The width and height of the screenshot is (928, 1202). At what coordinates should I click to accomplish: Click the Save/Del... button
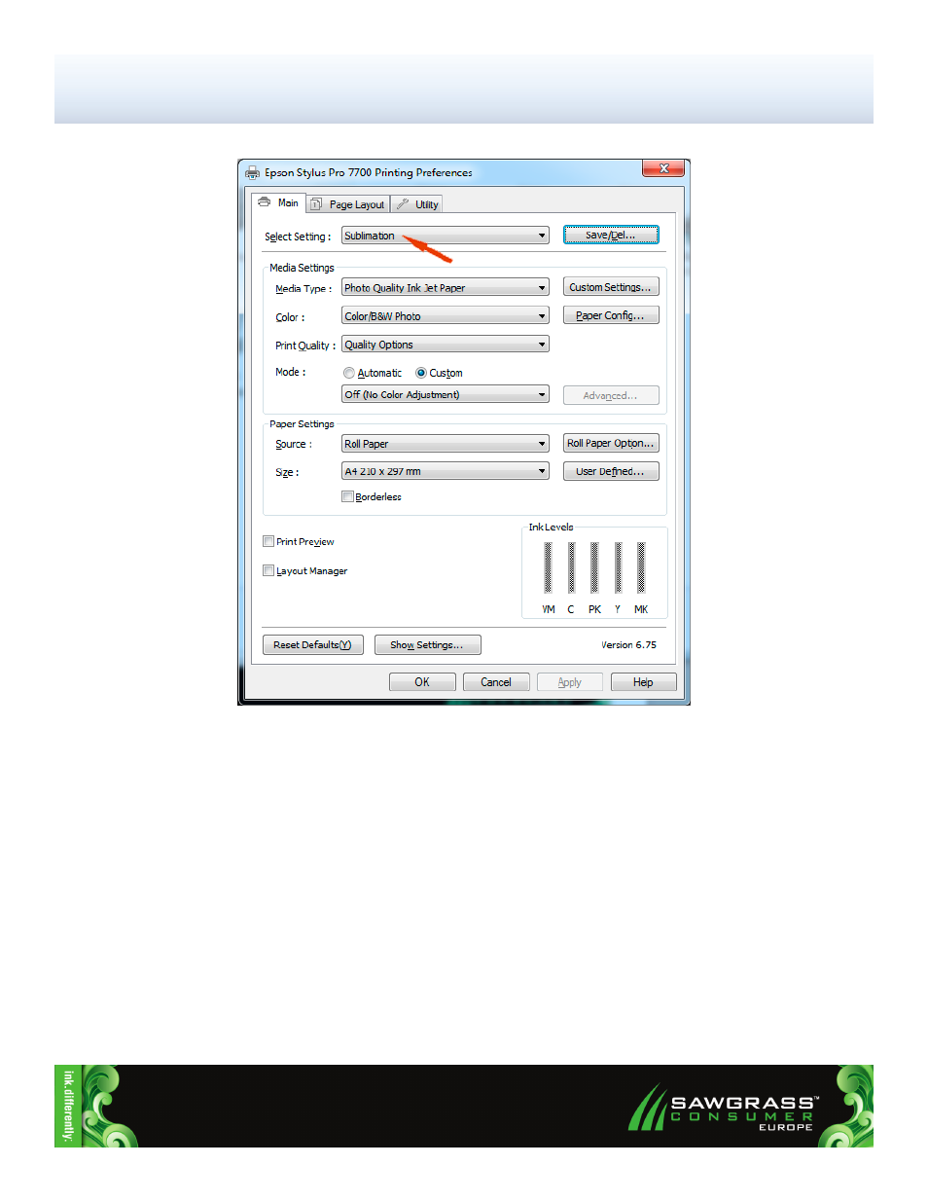(x=611, y=235)
